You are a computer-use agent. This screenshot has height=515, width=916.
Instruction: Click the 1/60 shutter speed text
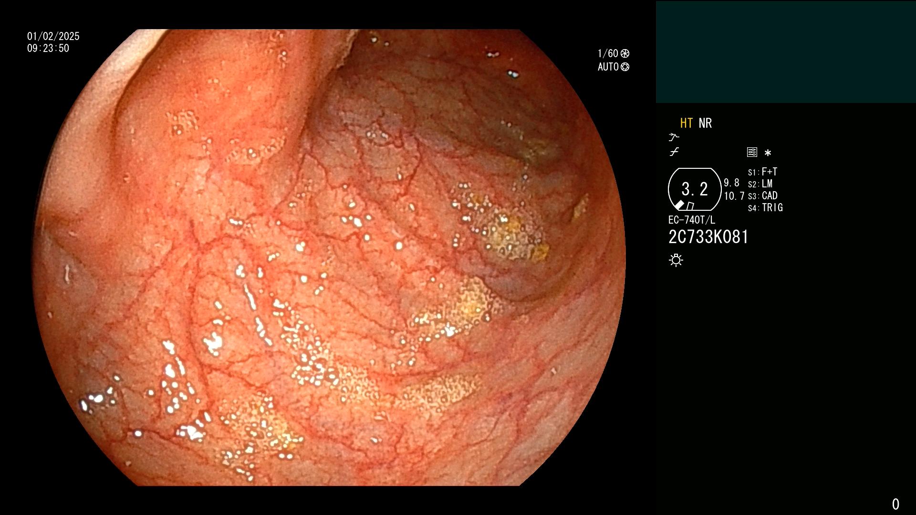[608, 53]
